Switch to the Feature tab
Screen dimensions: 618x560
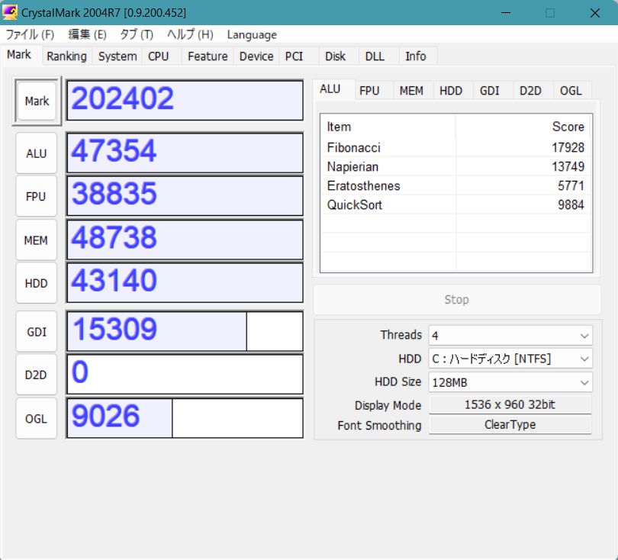tap(208, 56)
